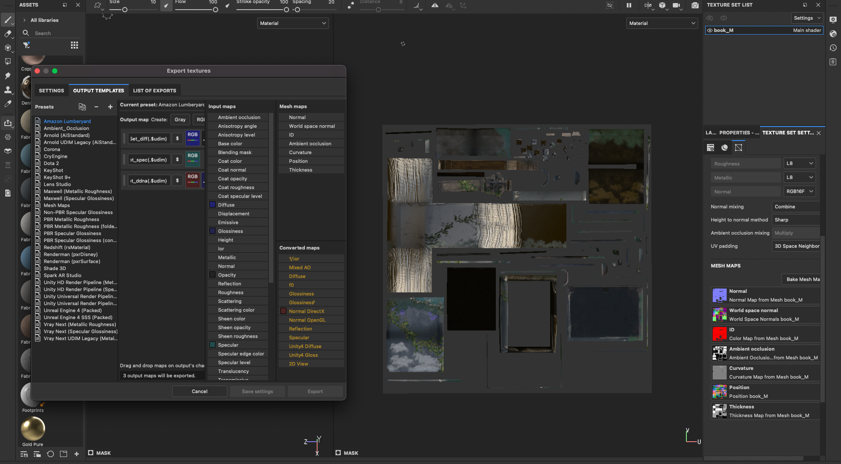
Task: Click the Cancel button
Action: (x=199, y=391)
